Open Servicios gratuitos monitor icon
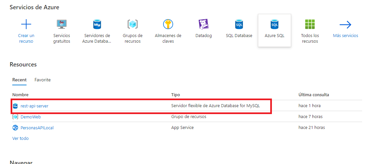 coord(62,24)
